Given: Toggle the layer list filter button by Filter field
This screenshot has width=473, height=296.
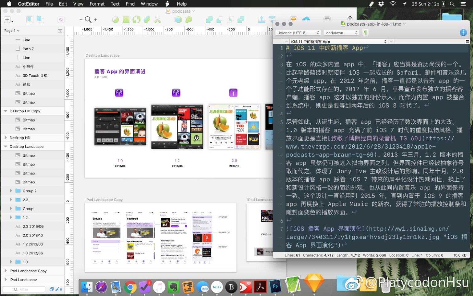Looking at the screenshot, I should (x=51, y=289).
